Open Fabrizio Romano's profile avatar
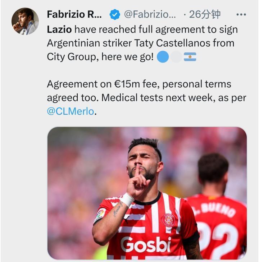Viewport: 259px width, 262px height. (25, 21)
